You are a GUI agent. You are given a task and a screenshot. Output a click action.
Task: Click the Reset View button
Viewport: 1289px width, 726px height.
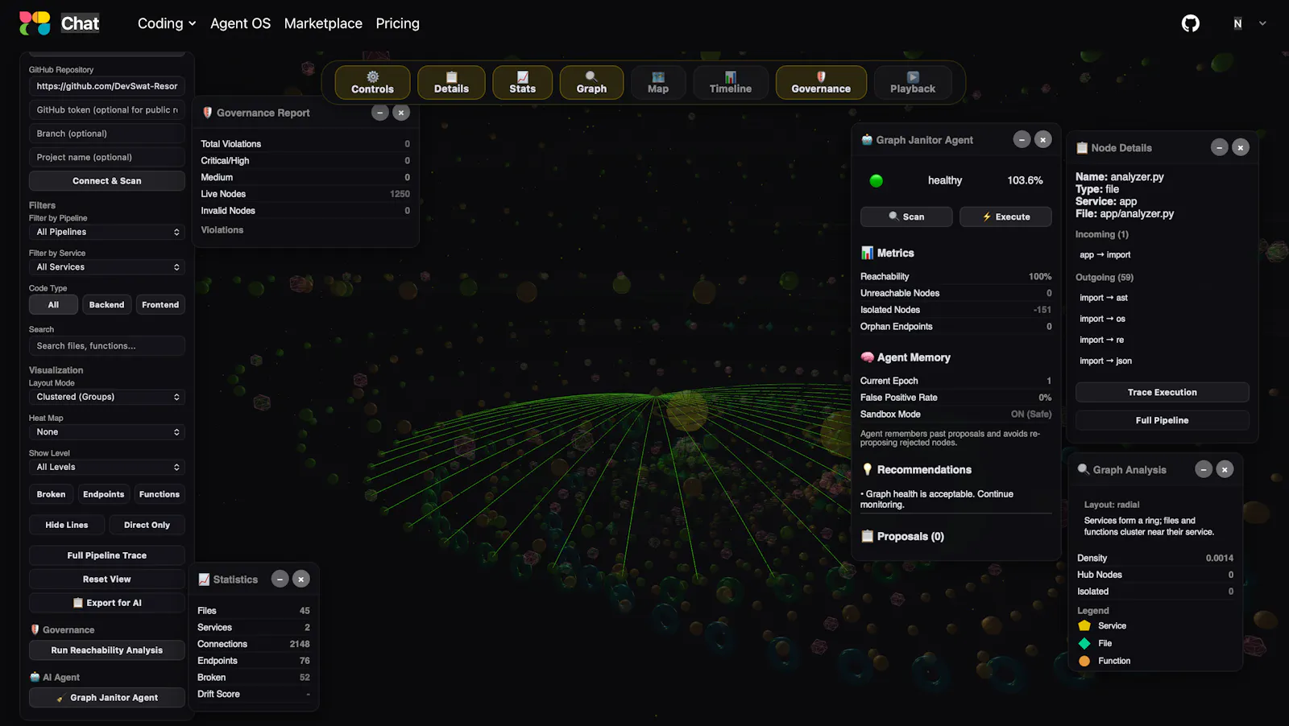107,580
